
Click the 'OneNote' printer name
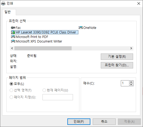click(x=90, y=28)
